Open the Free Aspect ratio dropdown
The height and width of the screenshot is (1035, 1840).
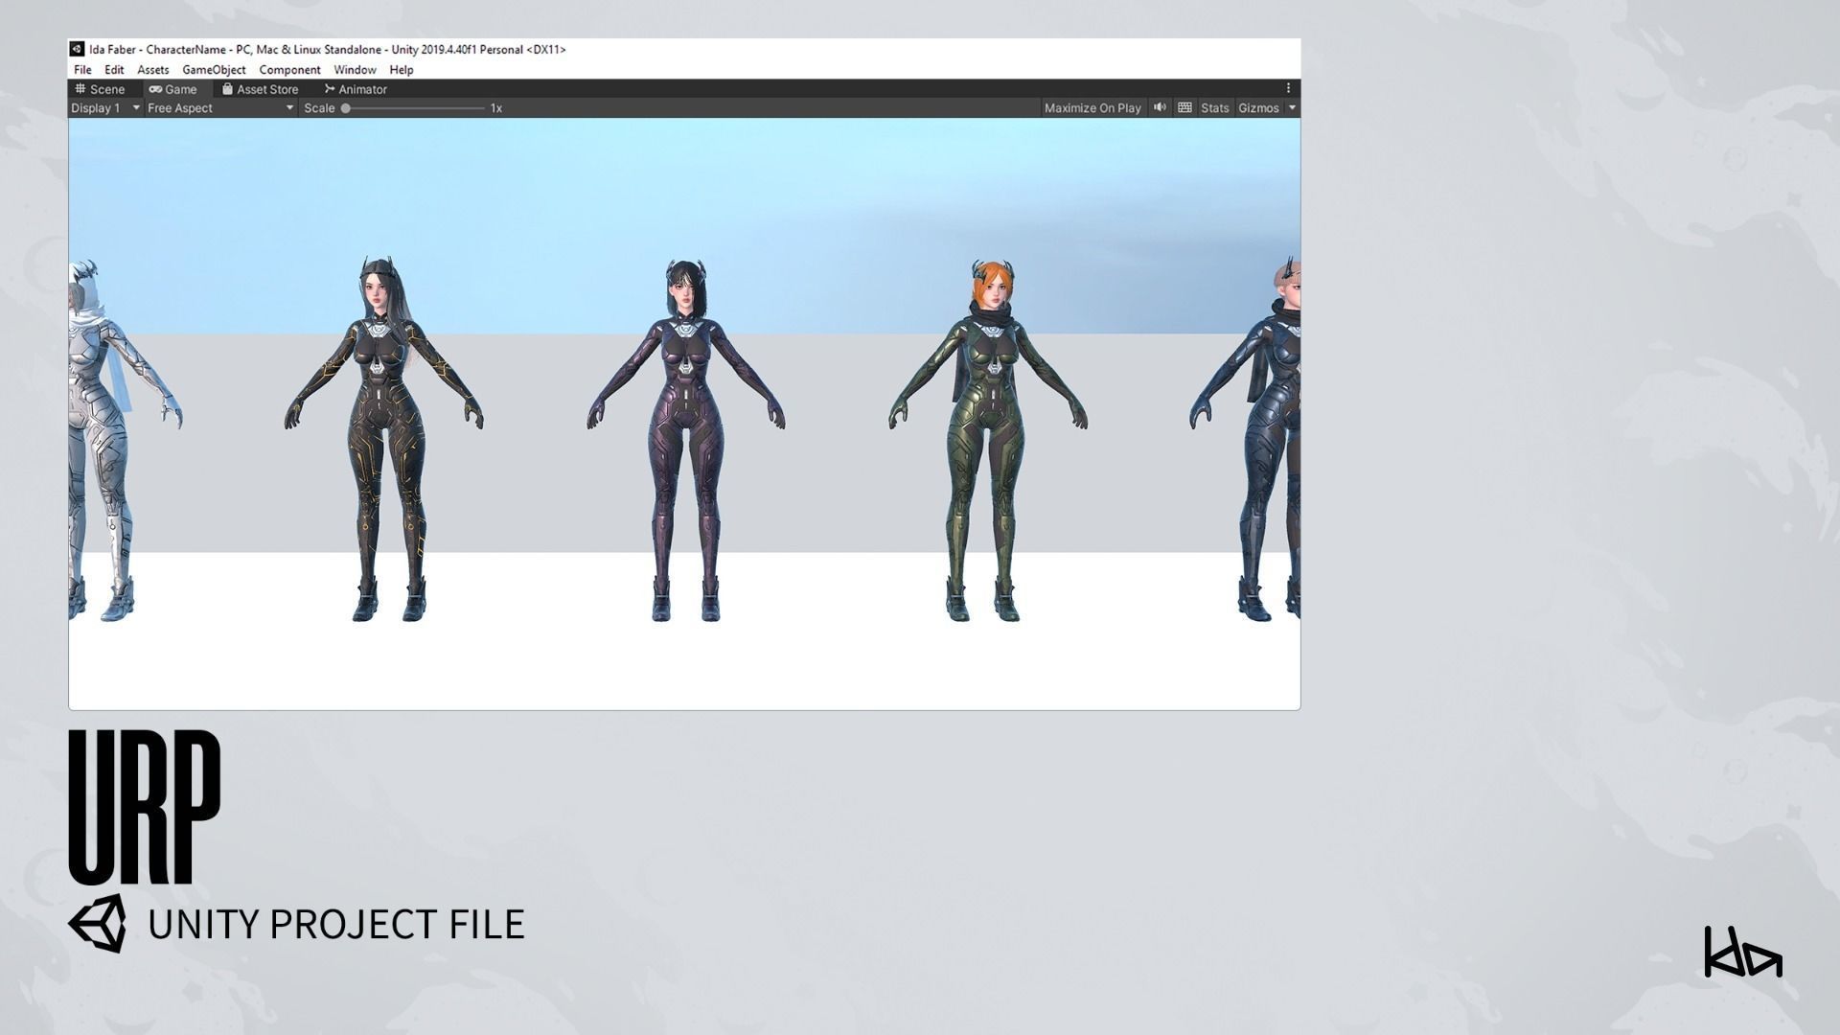(219, 108)
